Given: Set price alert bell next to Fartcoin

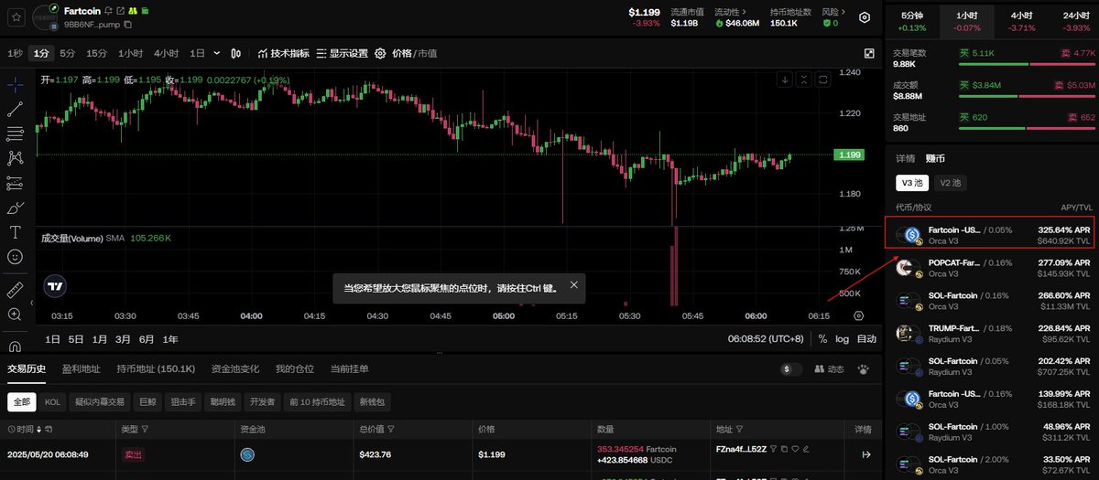Looking at the screenshot, I should coord(108,11).
